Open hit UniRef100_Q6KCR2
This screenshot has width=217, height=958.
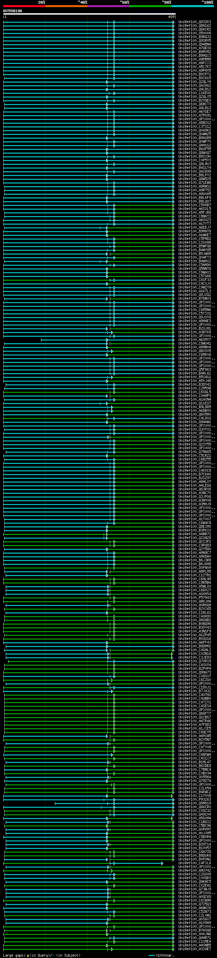195,29
